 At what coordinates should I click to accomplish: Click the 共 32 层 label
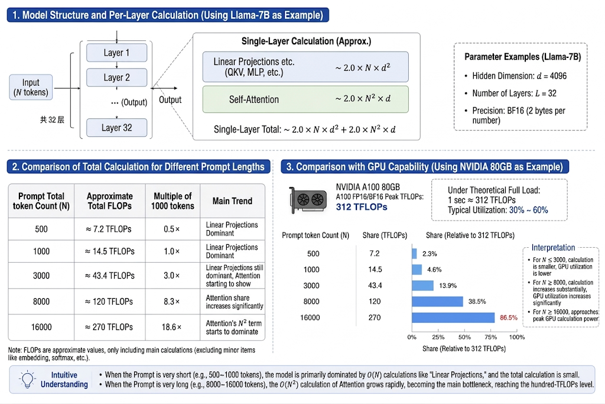(52, 119)
